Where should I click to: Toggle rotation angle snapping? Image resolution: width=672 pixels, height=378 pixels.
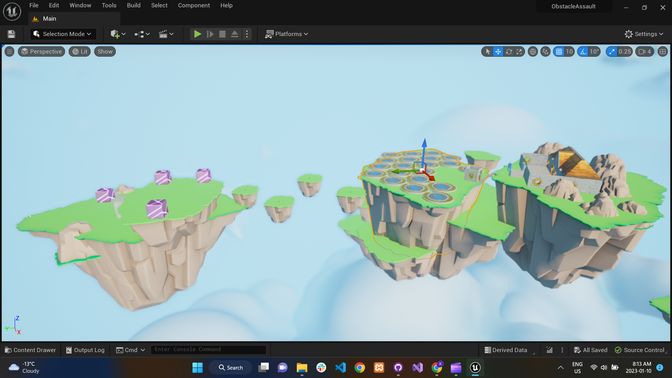[583, 51]
